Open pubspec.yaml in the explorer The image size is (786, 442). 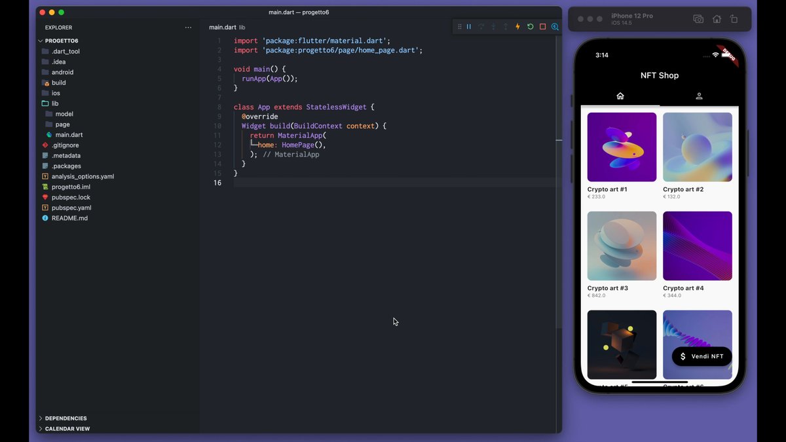[71, 208]
